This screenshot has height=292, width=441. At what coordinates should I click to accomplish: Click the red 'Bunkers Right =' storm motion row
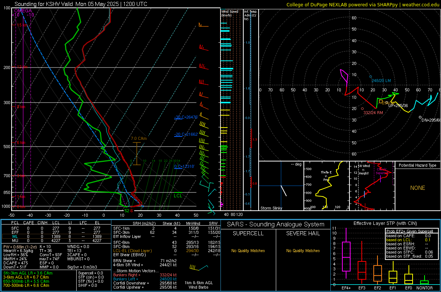tap(145, 275)
